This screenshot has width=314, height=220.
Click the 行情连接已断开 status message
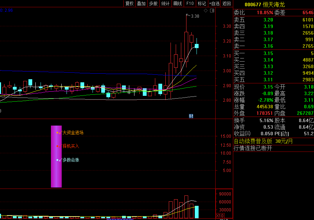point(253,148)
